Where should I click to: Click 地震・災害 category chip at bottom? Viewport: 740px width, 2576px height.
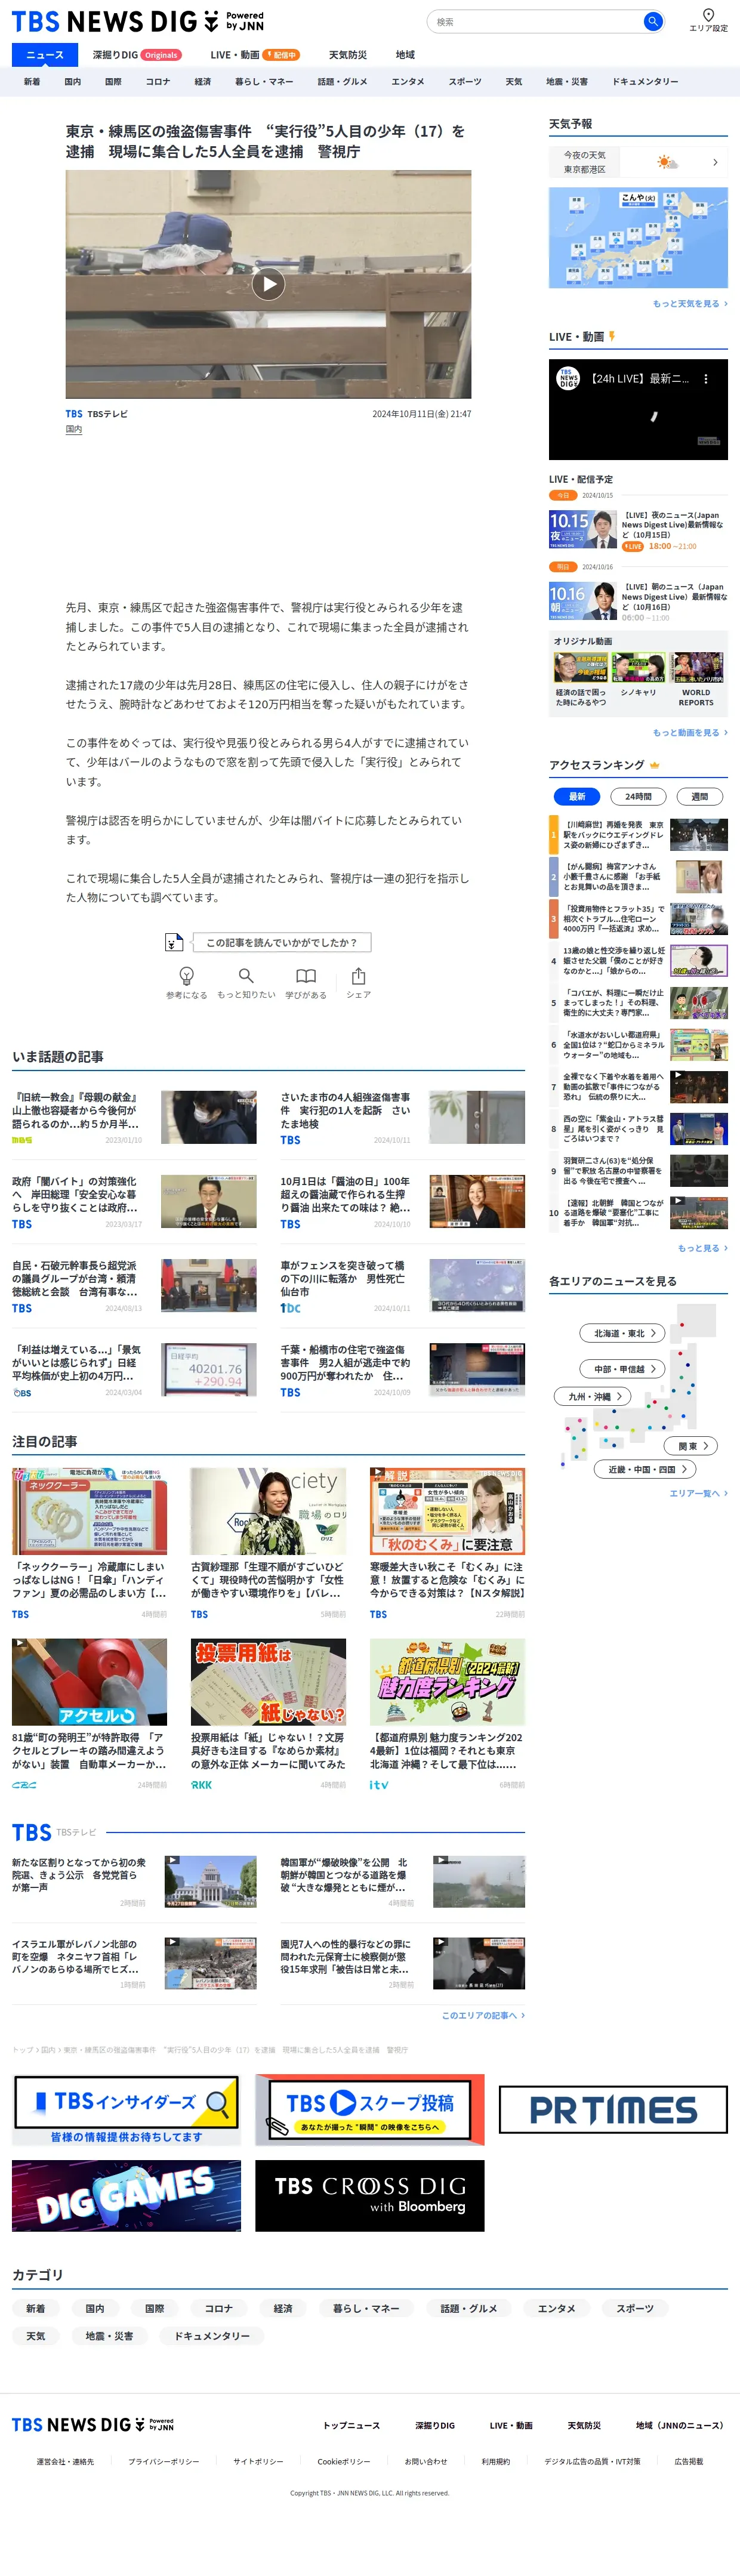[x=109, y=2336]
